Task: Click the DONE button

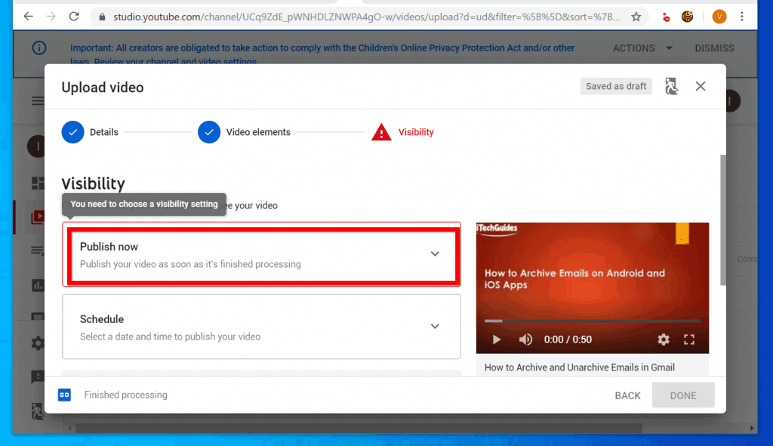Action: click(x=682, y=395)
